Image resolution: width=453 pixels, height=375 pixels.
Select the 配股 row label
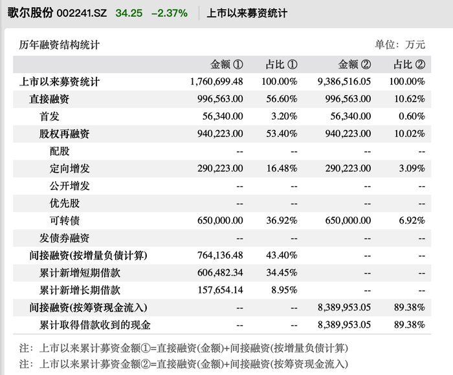tap(60, 151)
